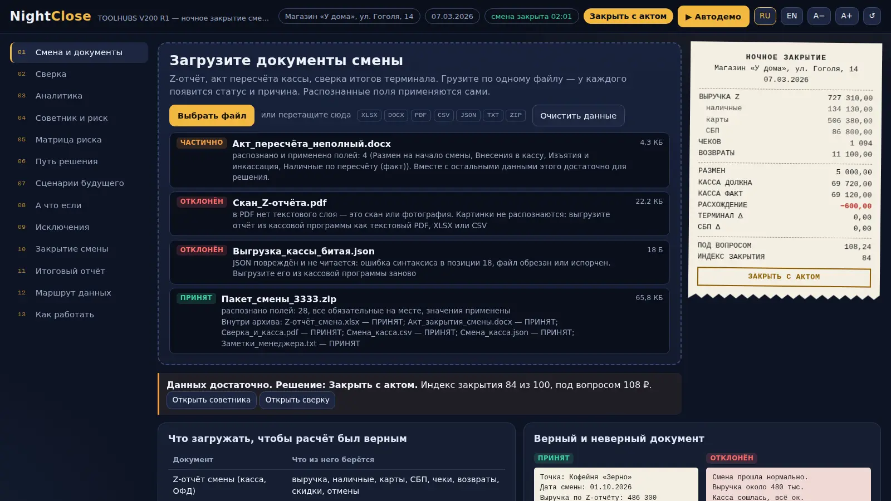This screenshot has width=891, height=501.
Task: Click the ZIP format chip
Action: [x=516, y=115]
